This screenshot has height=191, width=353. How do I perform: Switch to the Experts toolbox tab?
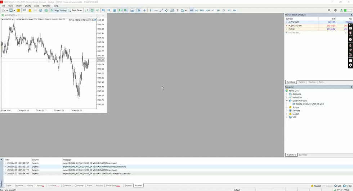[x=128, y=186]
